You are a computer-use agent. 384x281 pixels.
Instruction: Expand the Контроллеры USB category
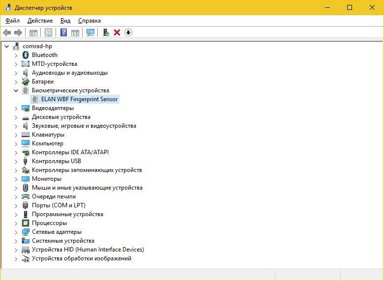click(16, 161)
